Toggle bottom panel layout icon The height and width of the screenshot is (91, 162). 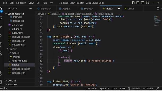coord(138,3)
